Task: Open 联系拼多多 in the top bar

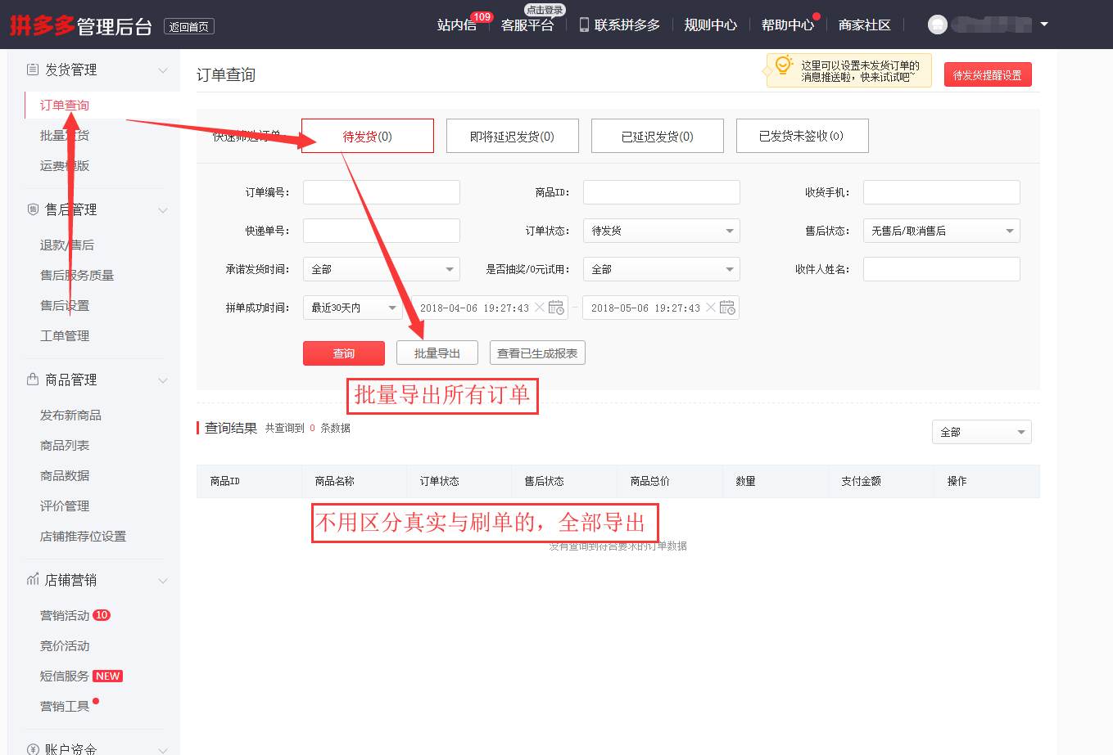Action: tap(627, 25)
